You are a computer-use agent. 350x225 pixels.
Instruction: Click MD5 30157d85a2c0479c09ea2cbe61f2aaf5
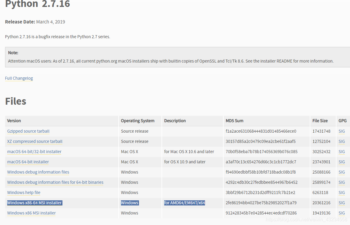point(261,142)
